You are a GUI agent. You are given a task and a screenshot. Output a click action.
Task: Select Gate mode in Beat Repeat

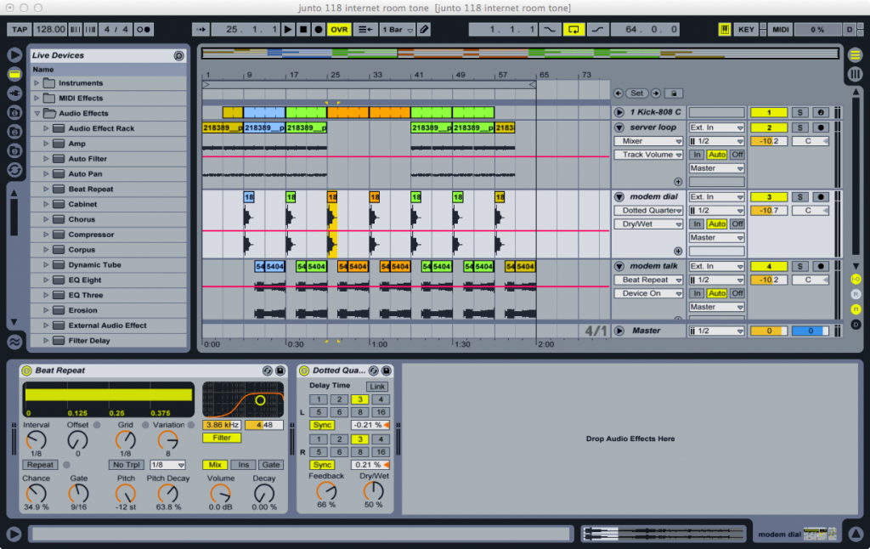pos(271,465)
